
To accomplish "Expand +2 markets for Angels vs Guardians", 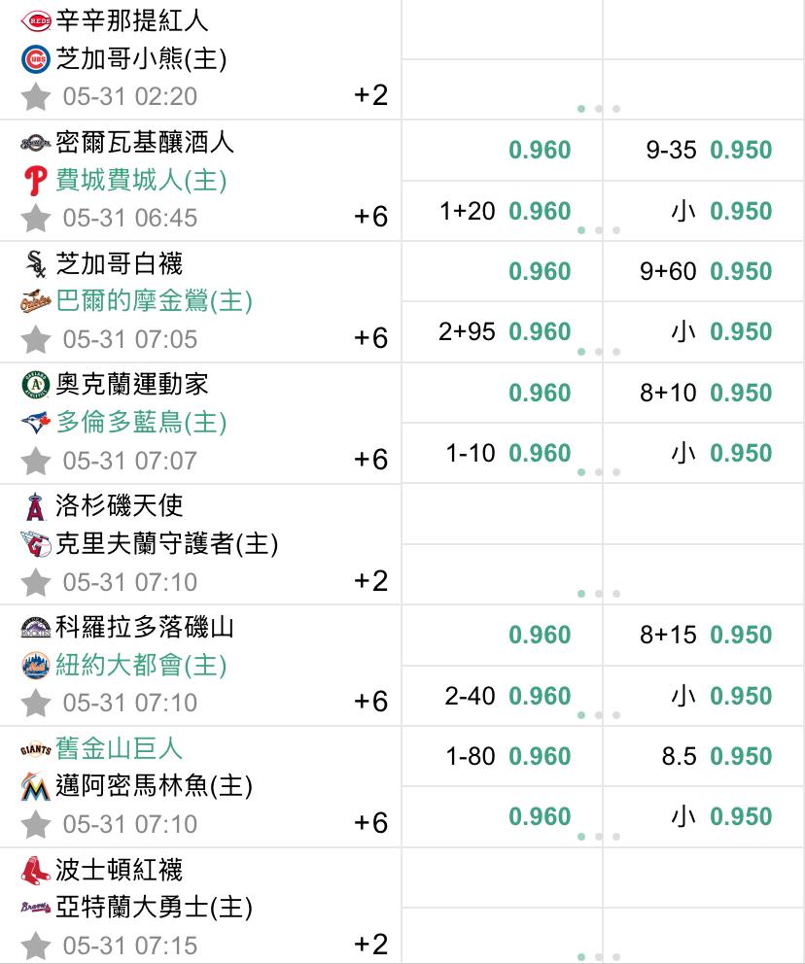I will (x=370, y=581).
